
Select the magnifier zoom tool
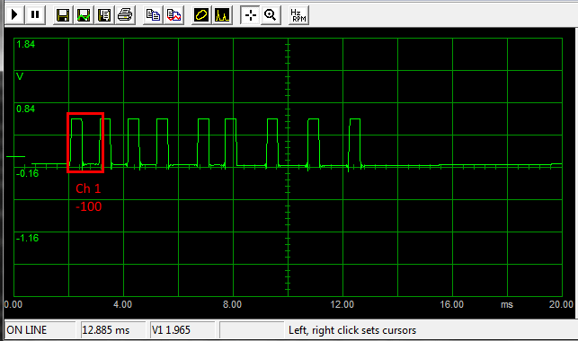[x=271, y=15]
